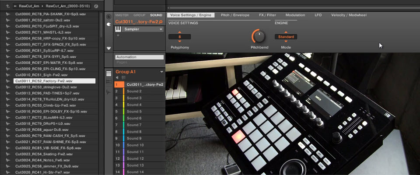
Task: Click the browser file list scrollbar
Action: coord(101,25)
